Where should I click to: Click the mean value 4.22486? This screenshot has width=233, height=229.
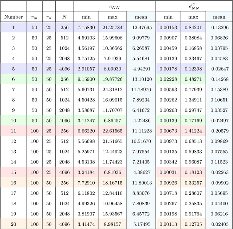pyautogui.click(x=141, y=120)
